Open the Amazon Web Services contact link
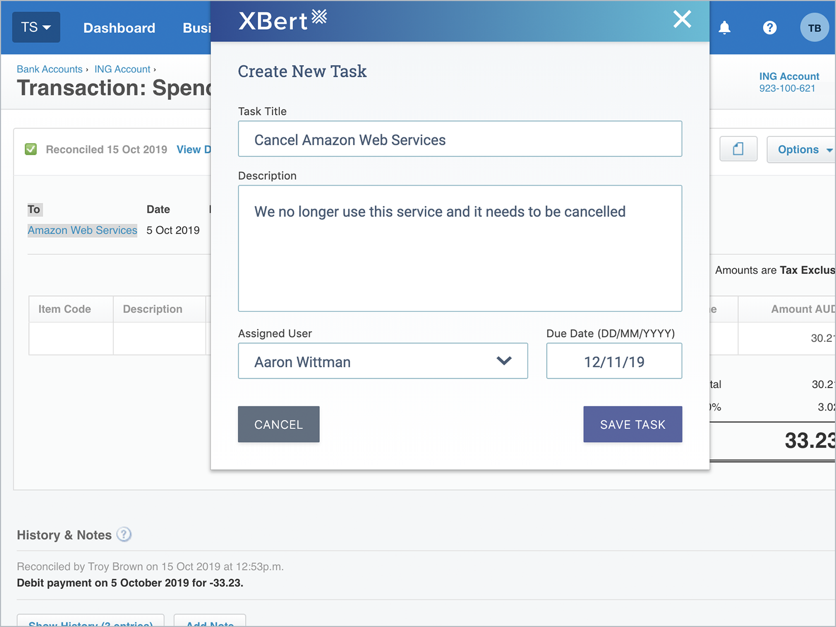The image size is (836, 627). coord(83,230)
